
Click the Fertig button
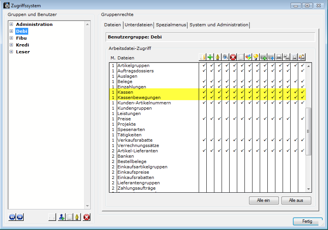[307, 221]
